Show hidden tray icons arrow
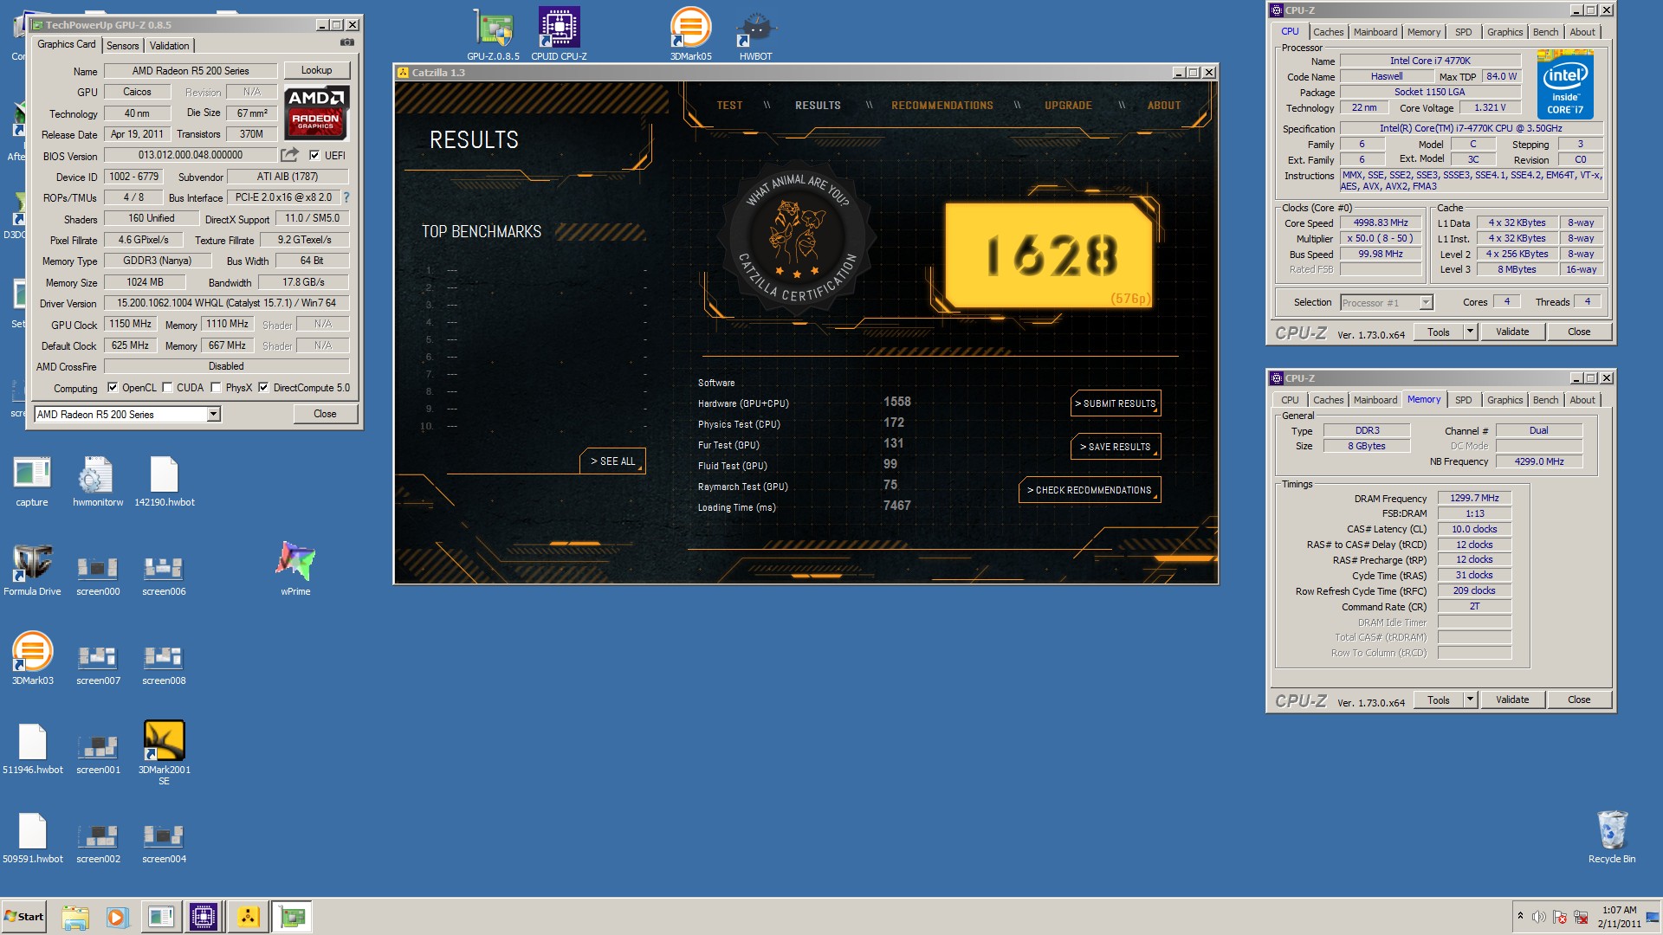 pos(1520,916)
